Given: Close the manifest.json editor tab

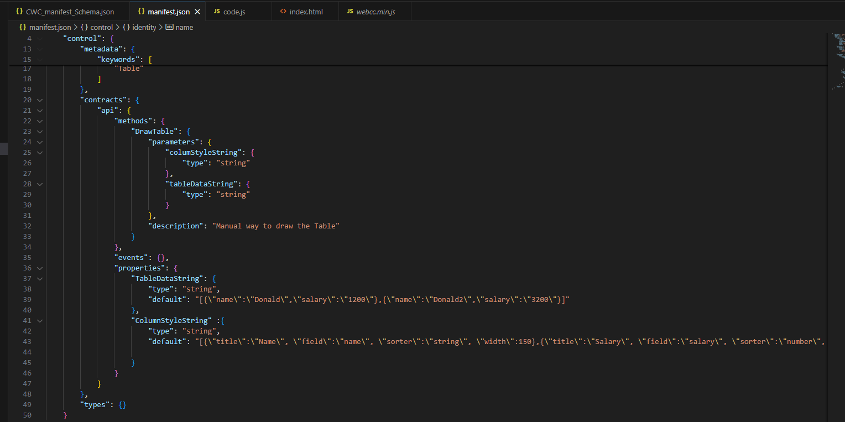Looking at the screenshot, I should click(197, 12).
